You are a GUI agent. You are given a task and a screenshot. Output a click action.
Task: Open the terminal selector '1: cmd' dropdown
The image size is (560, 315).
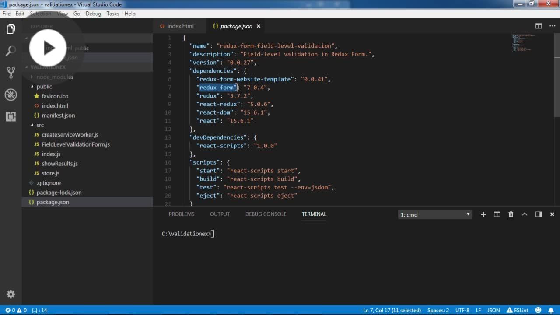coord(435,214)
